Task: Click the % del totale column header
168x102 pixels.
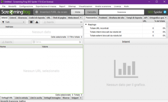Action: (160, 21)
